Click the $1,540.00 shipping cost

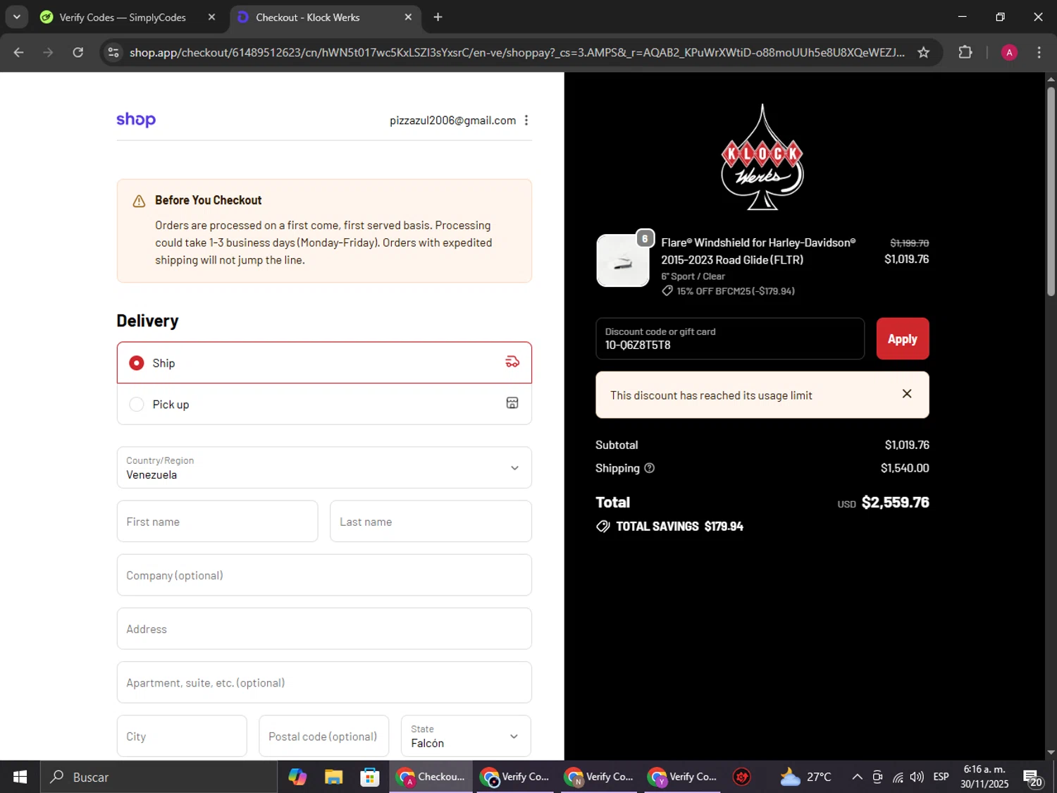click(x=905, y=468)
